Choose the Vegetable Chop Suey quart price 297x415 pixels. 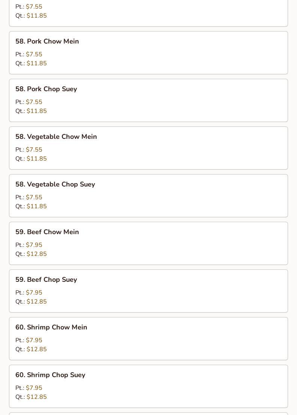pos(37,206)
